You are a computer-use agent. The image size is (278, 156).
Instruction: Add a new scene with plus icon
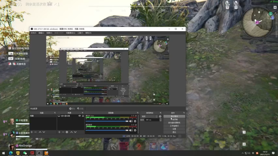32,132
